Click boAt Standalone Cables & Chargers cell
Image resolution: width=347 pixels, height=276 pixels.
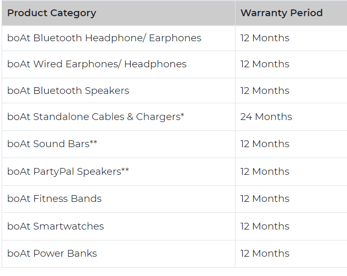click(96, 117)
